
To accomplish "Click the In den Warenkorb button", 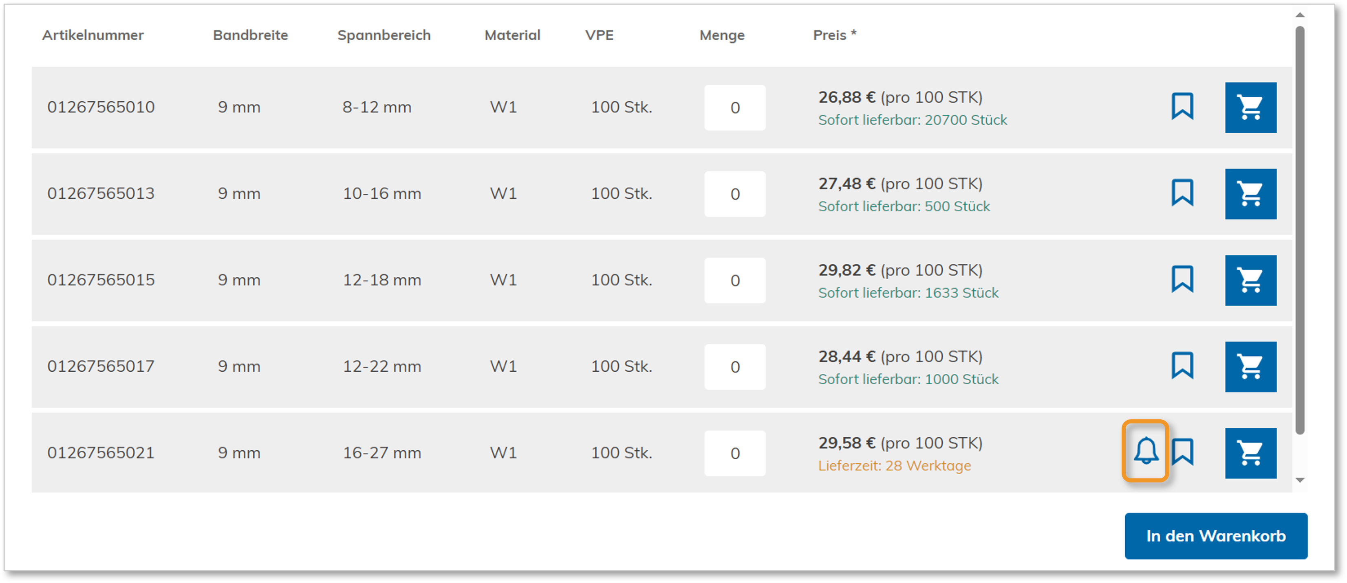I will click(x=1216, y=536).
